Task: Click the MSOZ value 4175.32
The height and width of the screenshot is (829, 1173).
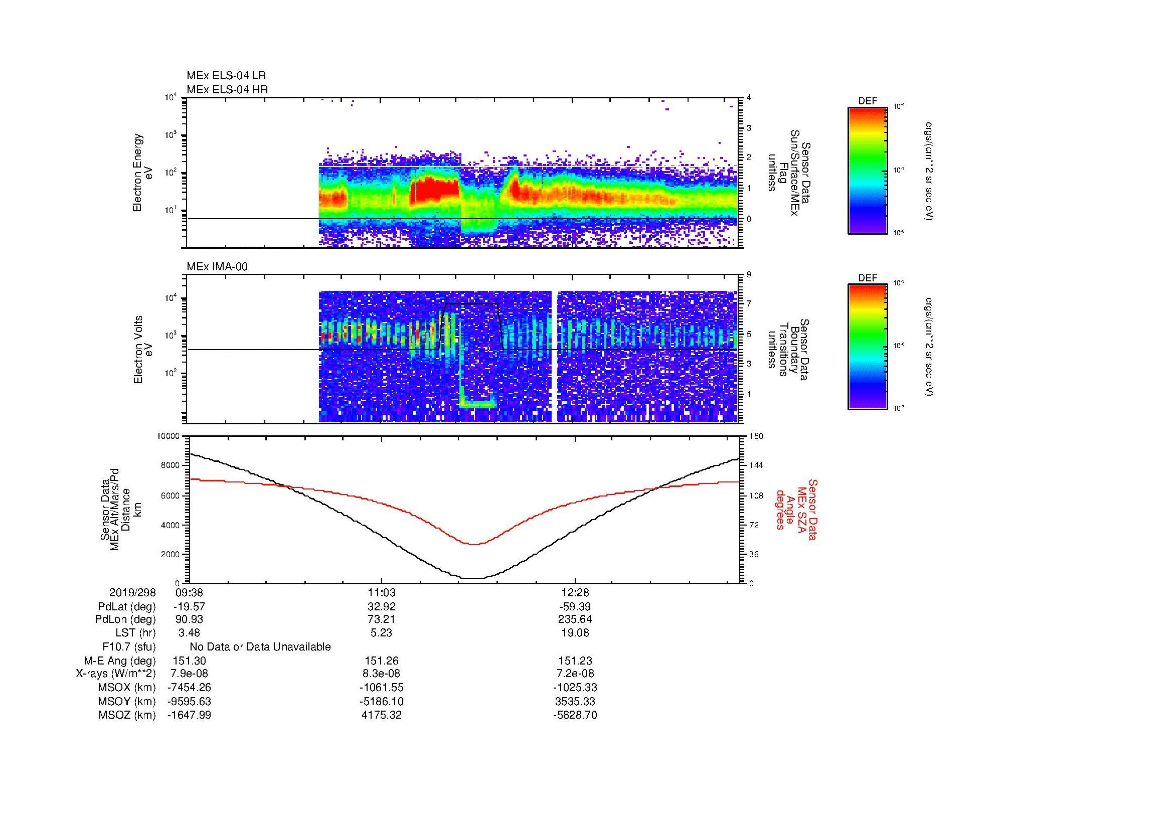Action: [x=382, y=715]
